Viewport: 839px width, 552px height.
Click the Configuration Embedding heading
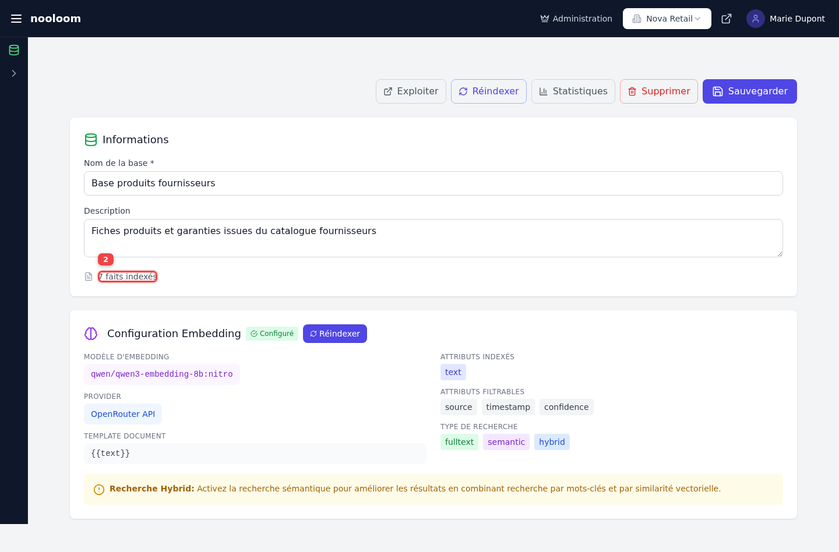[x=174, y=334]
